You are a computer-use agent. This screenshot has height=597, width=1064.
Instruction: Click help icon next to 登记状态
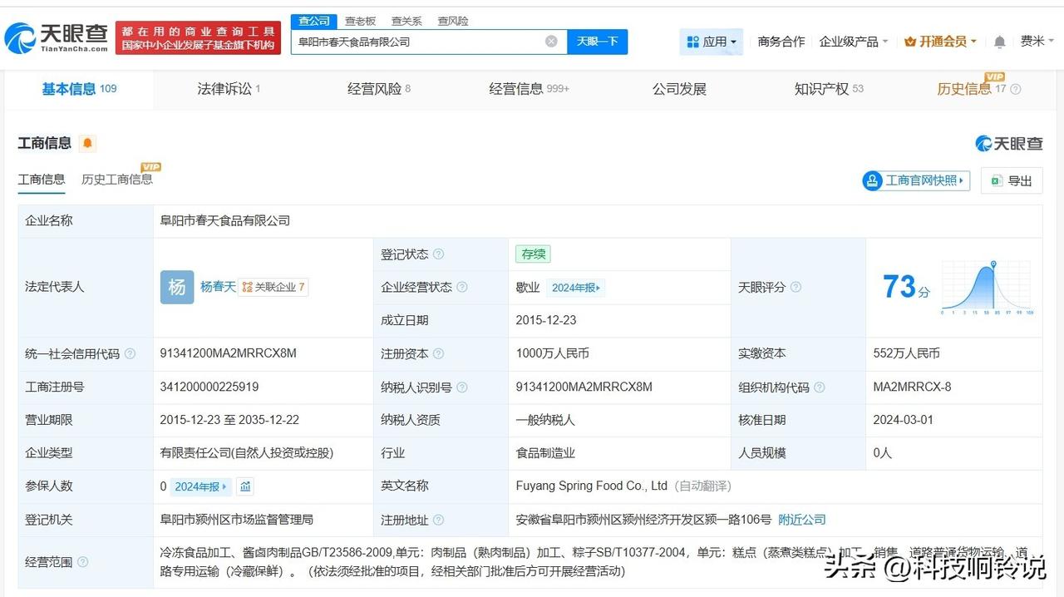tap(439, 254)
